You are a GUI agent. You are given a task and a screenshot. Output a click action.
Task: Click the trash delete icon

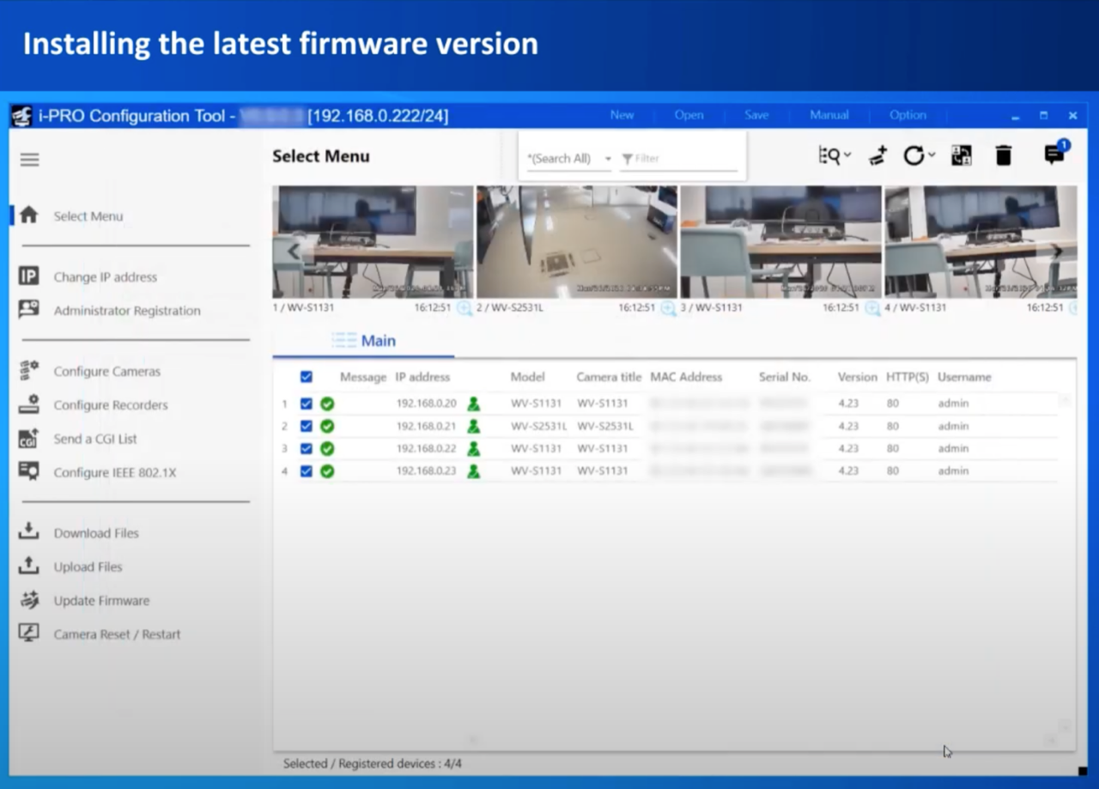coord(1003,155)
